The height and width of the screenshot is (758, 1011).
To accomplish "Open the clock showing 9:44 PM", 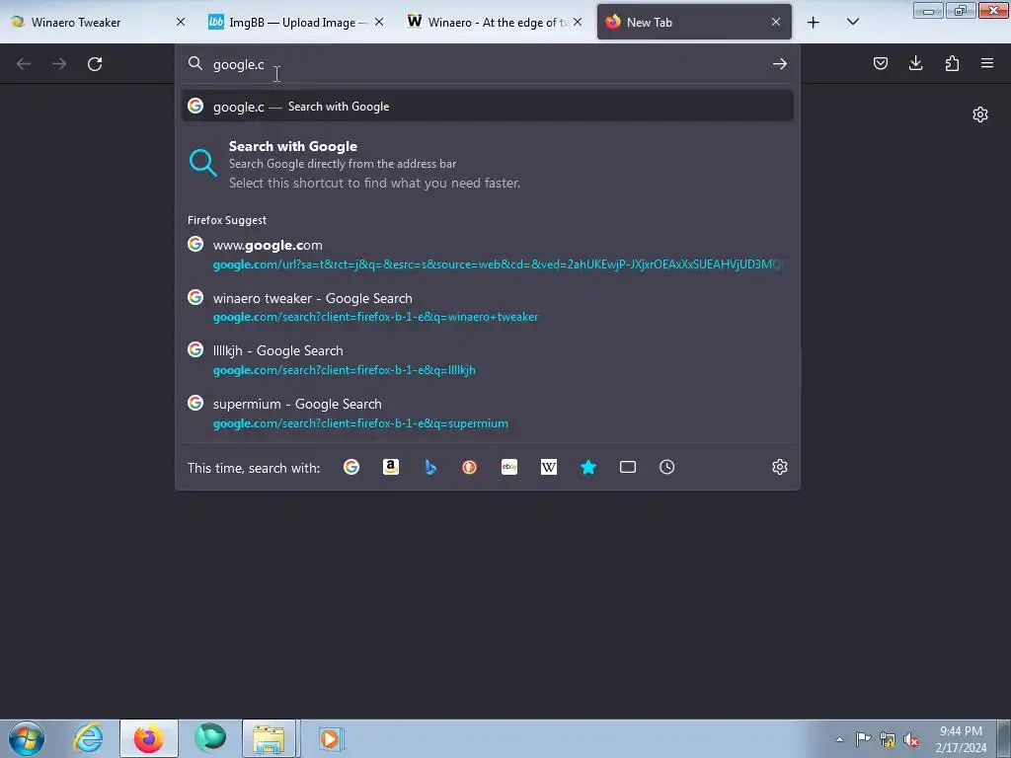I will (961, 739).
